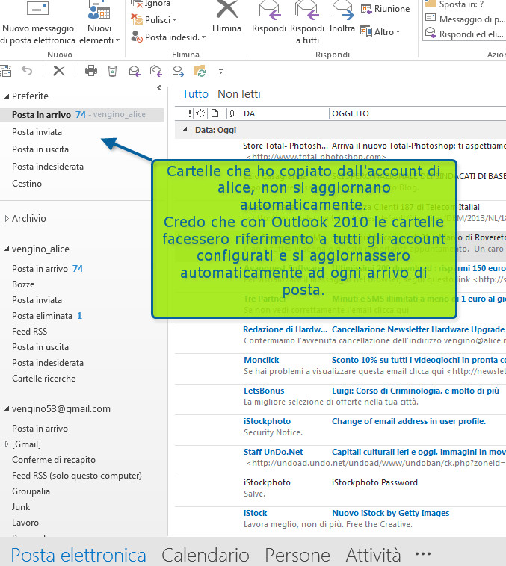The image size is (506, 566).
Task: Open Groupalia folder
Action: (31, 491)
